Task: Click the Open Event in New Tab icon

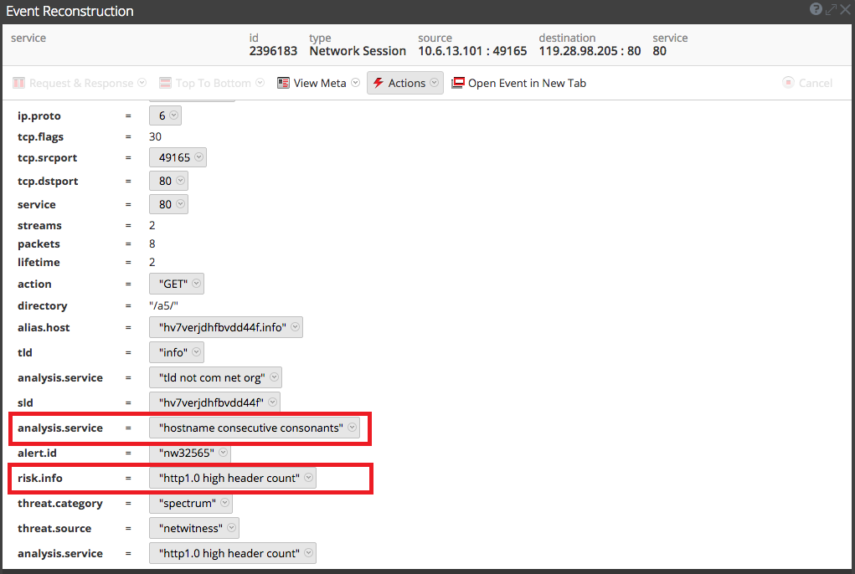Action: tap(458, 83)
